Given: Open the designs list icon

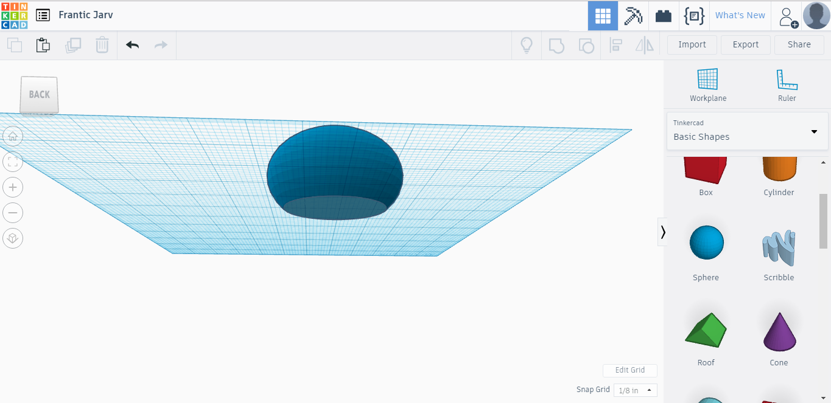Looking at the screenshot, I should (x=43, y=15).
